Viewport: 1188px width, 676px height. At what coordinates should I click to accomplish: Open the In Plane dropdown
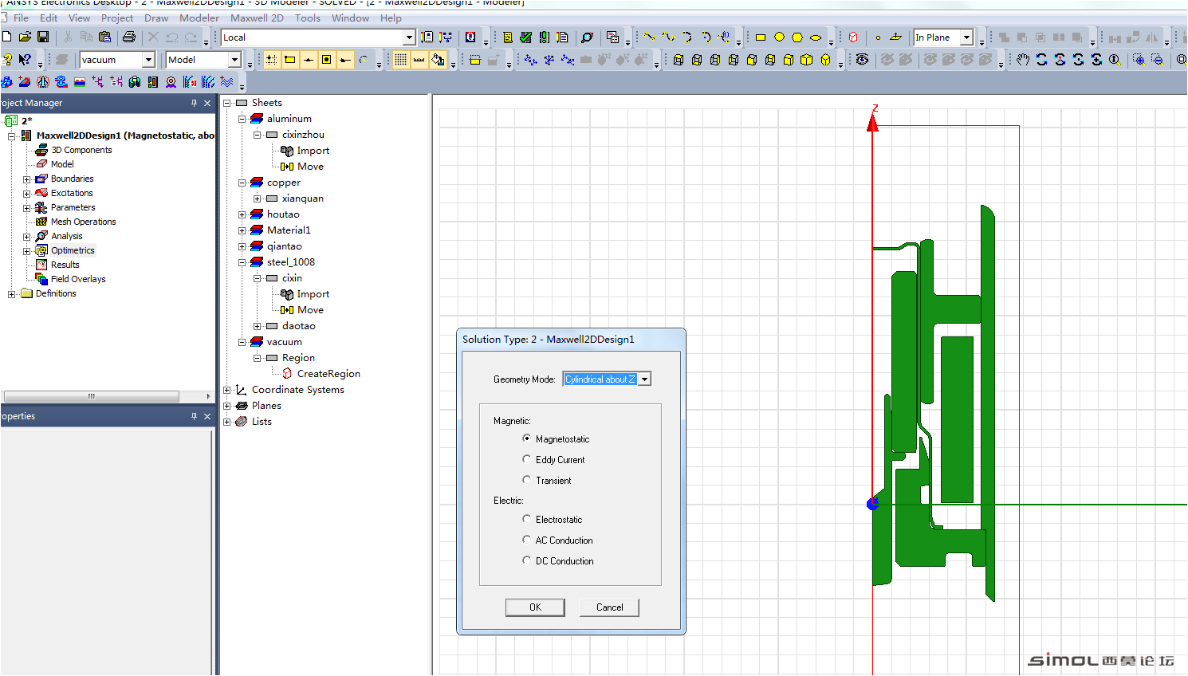(x=966, y=37)
